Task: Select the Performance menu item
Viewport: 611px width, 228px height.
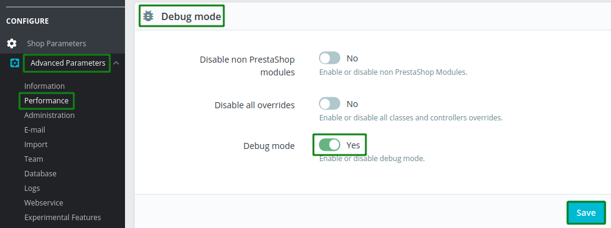Action: coord(46,100)
